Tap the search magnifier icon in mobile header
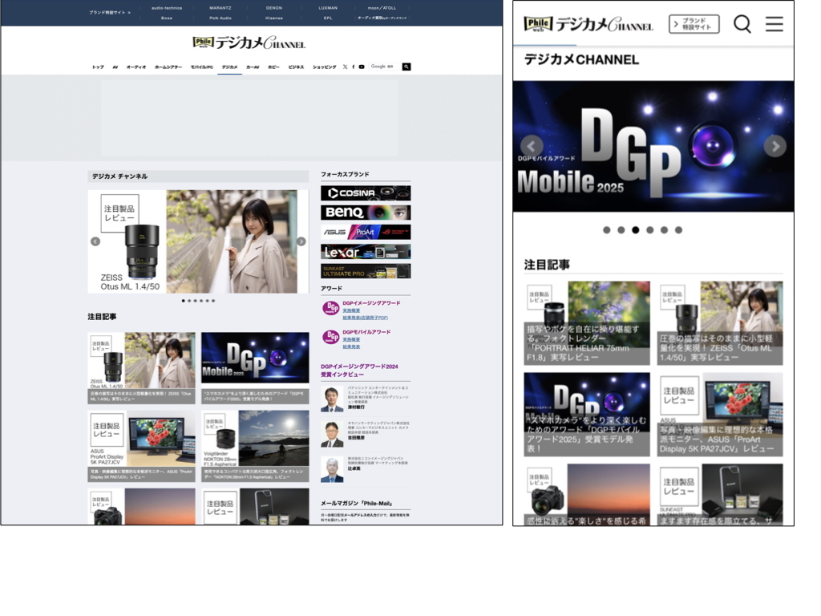This screenshot has height=616, width=821. tap(742, 23)
